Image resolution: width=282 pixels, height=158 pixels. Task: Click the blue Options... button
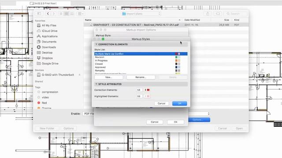tap(199, 120)
